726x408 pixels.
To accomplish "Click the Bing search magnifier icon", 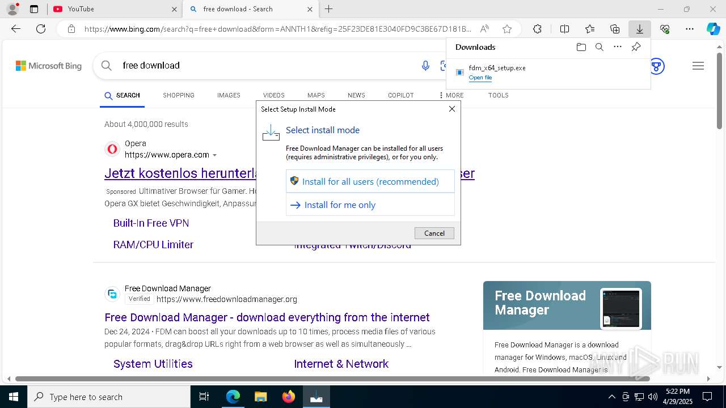I will tap(106, 66).
